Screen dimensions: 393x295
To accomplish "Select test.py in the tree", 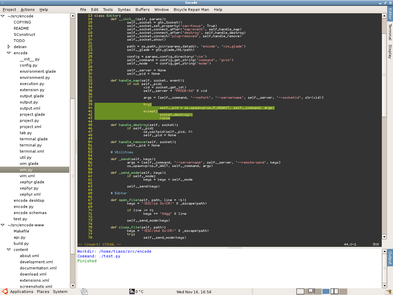I will point(20,219).
